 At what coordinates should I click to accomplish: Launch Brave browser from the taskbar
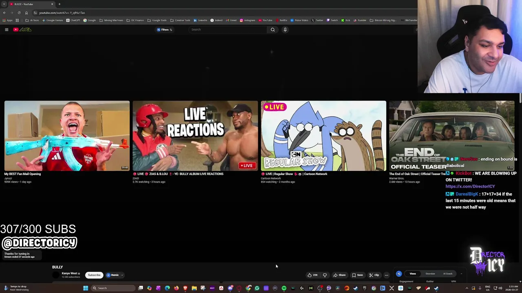(185, 288)
